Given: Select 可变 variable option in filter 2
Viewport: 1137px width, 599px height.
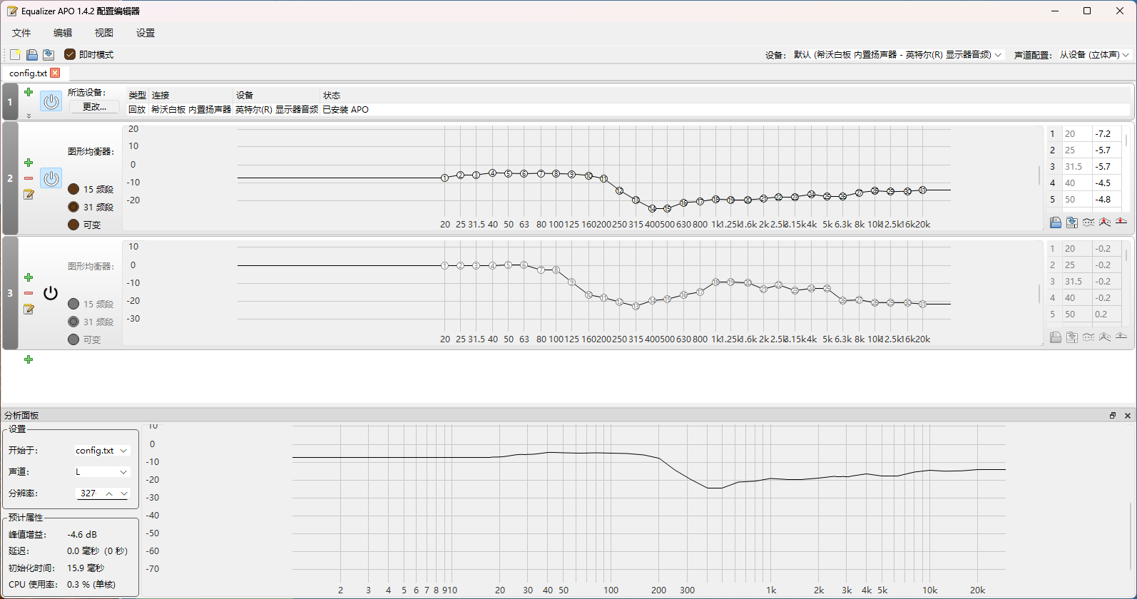Looking at the screenshot, I should pos(73,225).
